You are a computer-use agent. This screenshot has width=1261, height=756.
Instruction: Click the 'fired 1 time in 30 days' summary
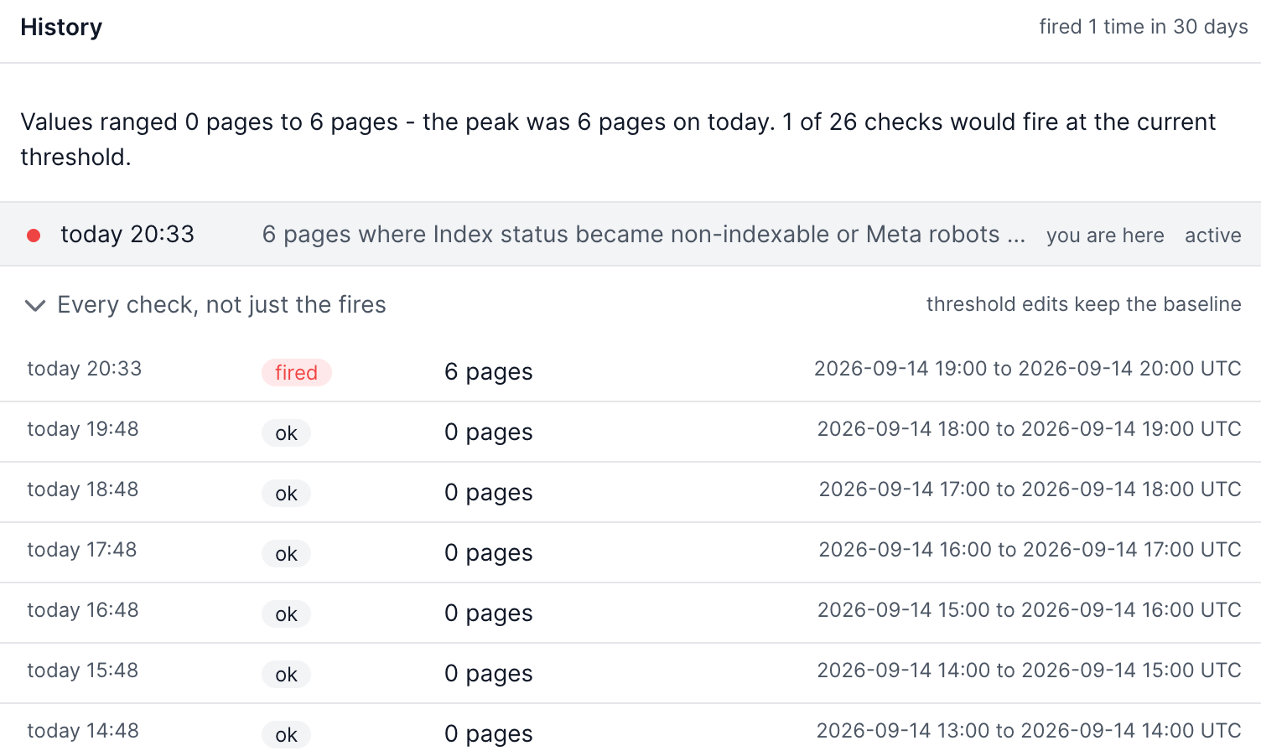(x=1144, y=27)
